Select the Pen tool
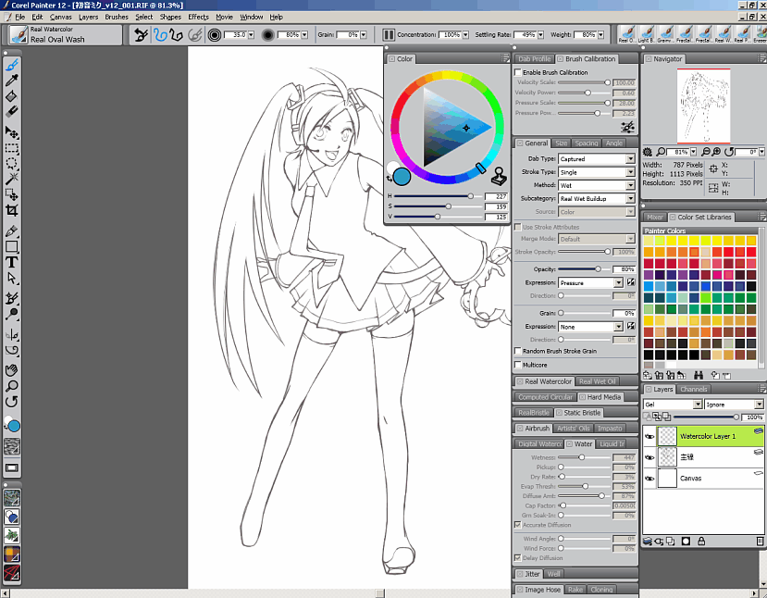767x598 pixels. point(12,231)
